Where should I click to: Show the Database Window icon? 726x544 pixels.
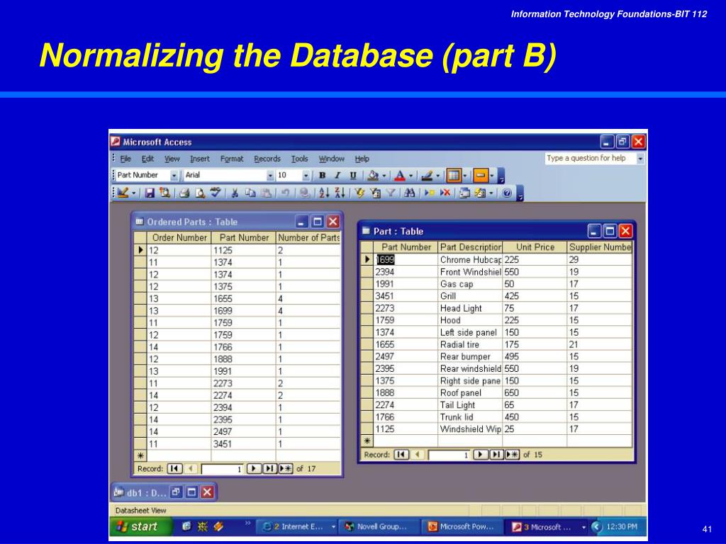click(464, 193)
